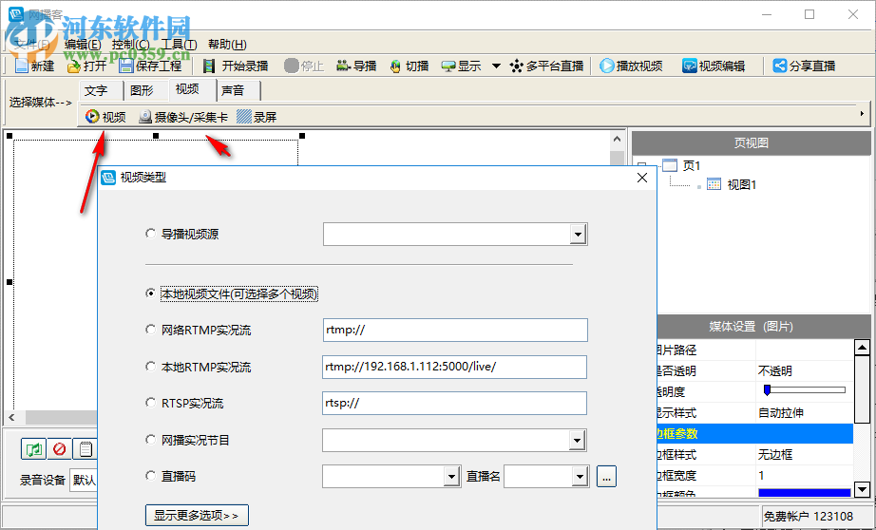Switch to 文字 tab
The image size is (876, 530).
tap(101, 90)
